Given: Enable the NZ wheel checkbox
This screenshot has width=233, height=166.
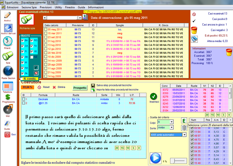Looking at the screenshot, I should pos(32,57).
